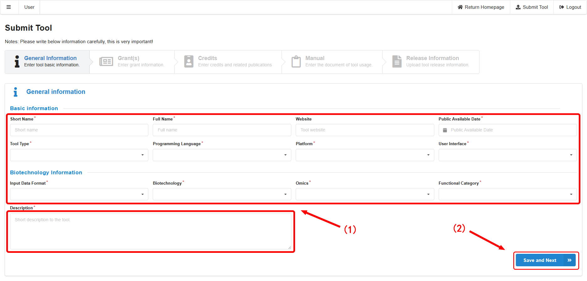Image resolution: width=587 pixels, height=281 pixels.
Task: Expand the User Interface dropdown
Action: pyautogui.click(x=507, y=155)
